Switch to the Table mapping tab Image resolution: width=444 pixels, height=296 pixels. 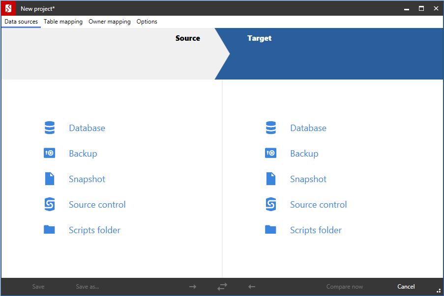point(63,22)
